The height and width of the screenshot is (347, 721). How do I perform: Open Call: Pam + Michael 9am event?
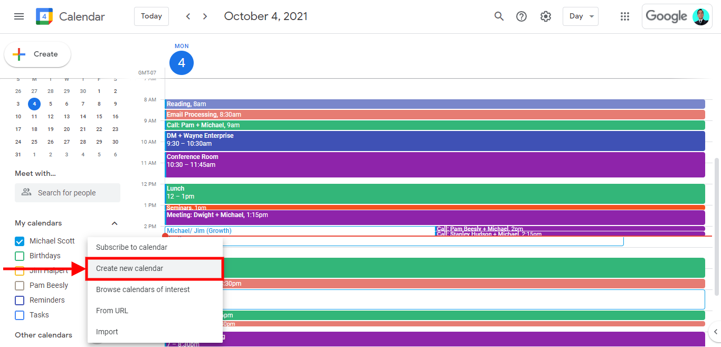pos(435,125)
